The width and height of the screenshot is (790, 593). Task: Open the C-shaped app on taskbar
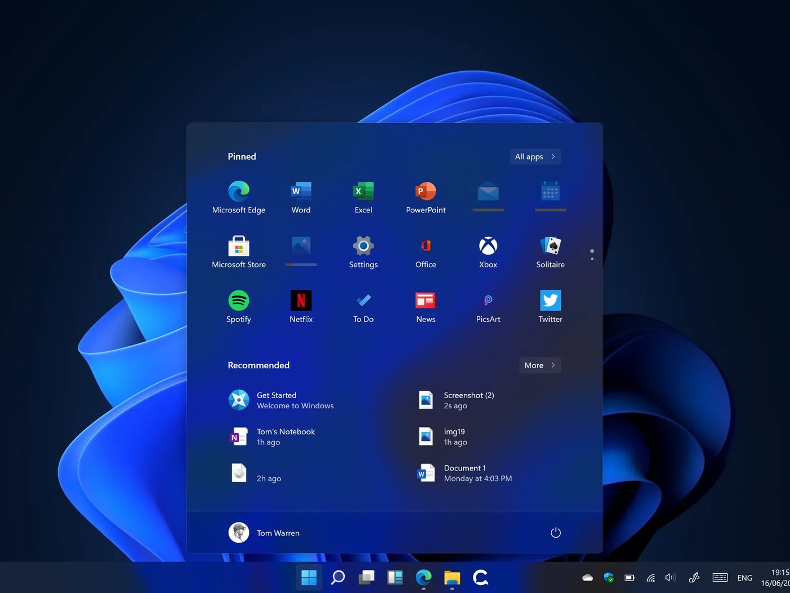tap(481, 577)
